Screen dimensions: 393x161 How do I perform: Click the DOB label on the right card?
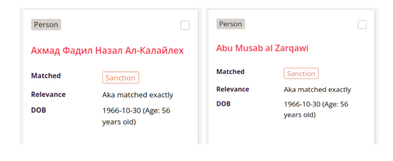pos(223,104)
